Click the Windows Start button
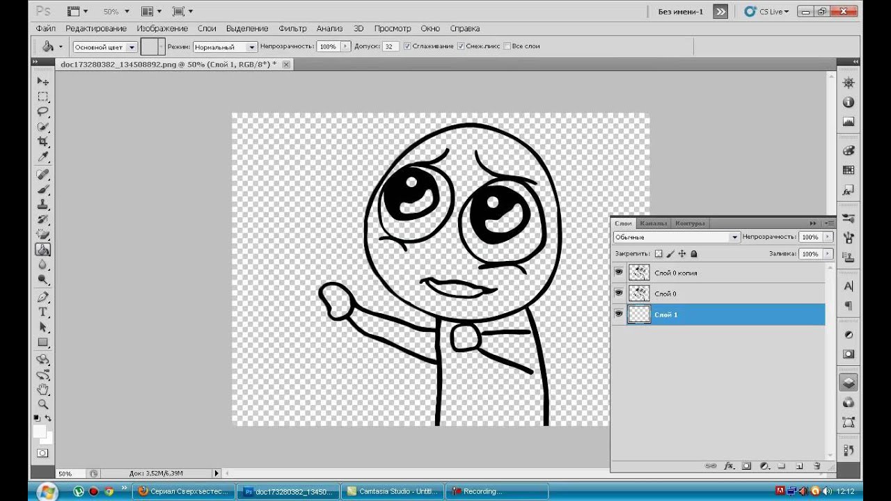Viewport: 891px width, 501px height. (x=47, y=492)
